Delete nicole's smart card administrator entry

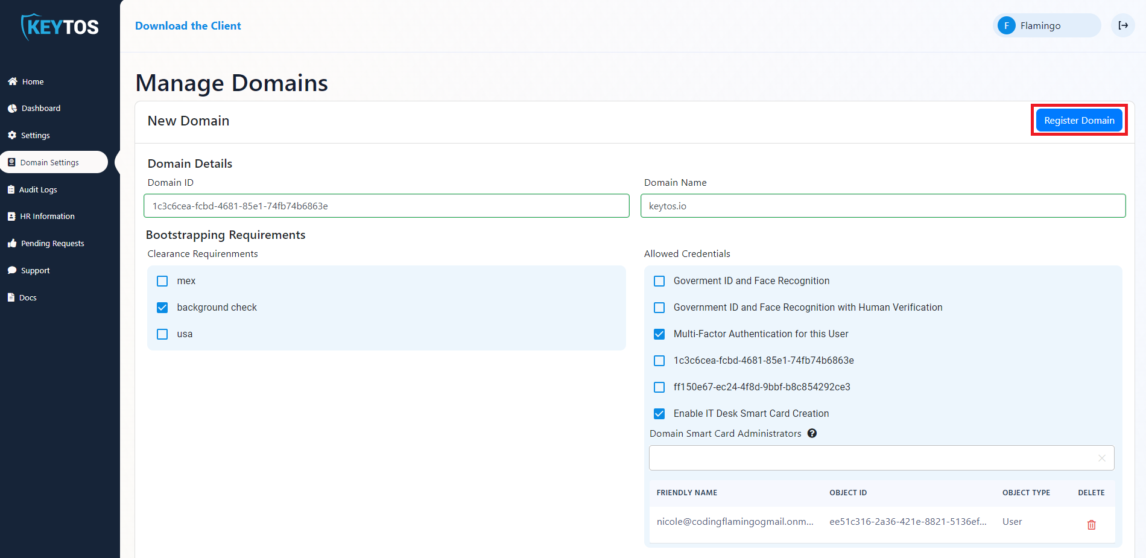[1091, 525]
